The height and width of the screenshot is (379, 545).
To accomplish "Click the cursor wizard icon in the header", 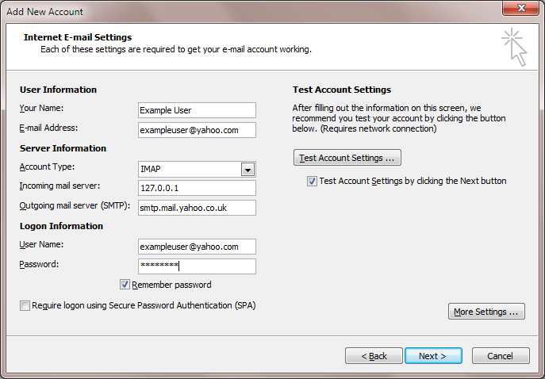I will pos(514,48).
